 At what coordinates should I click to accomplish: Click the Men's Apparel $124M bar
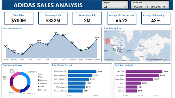tap(77, 87)
